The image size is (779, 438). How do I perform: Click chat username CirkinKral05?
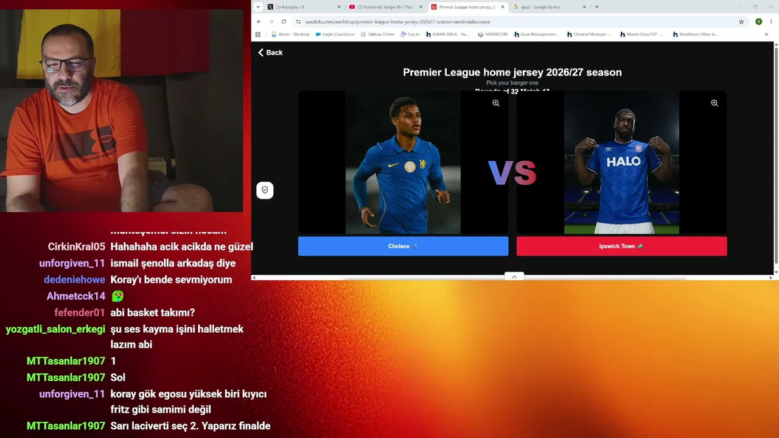(77, 246)
